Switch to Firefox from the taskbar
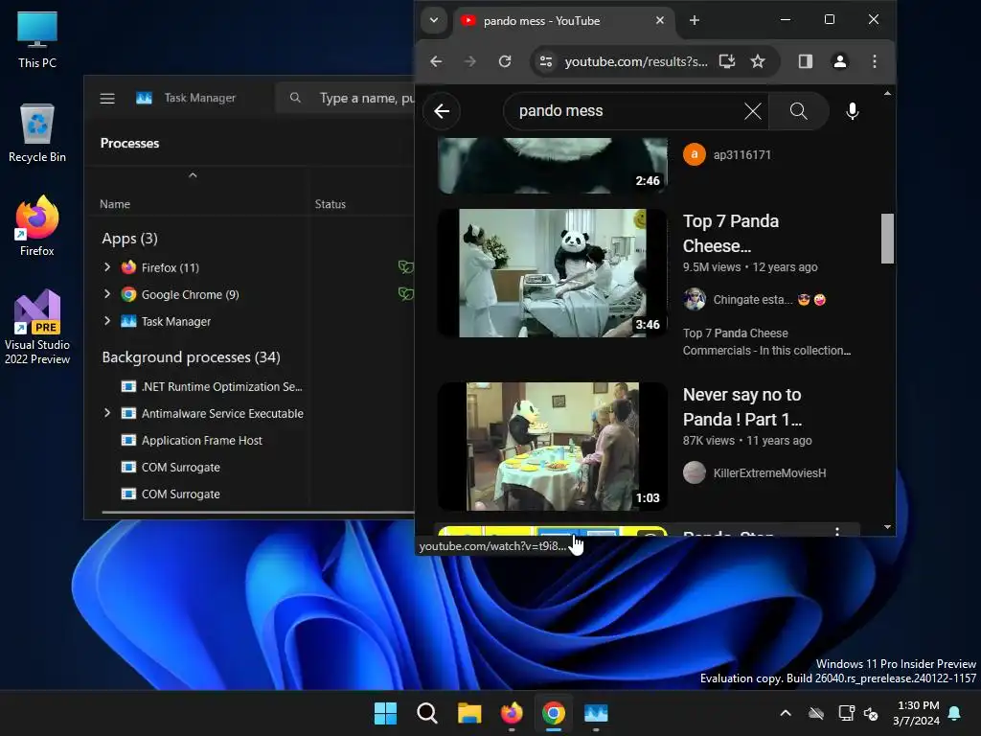 point(512,713)
